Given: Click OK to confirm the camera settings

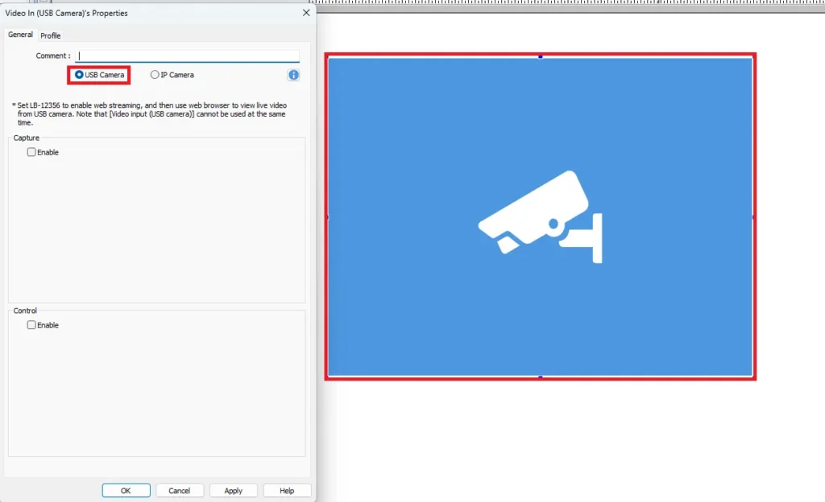Looking at the screenshot, I should [126, 490].
